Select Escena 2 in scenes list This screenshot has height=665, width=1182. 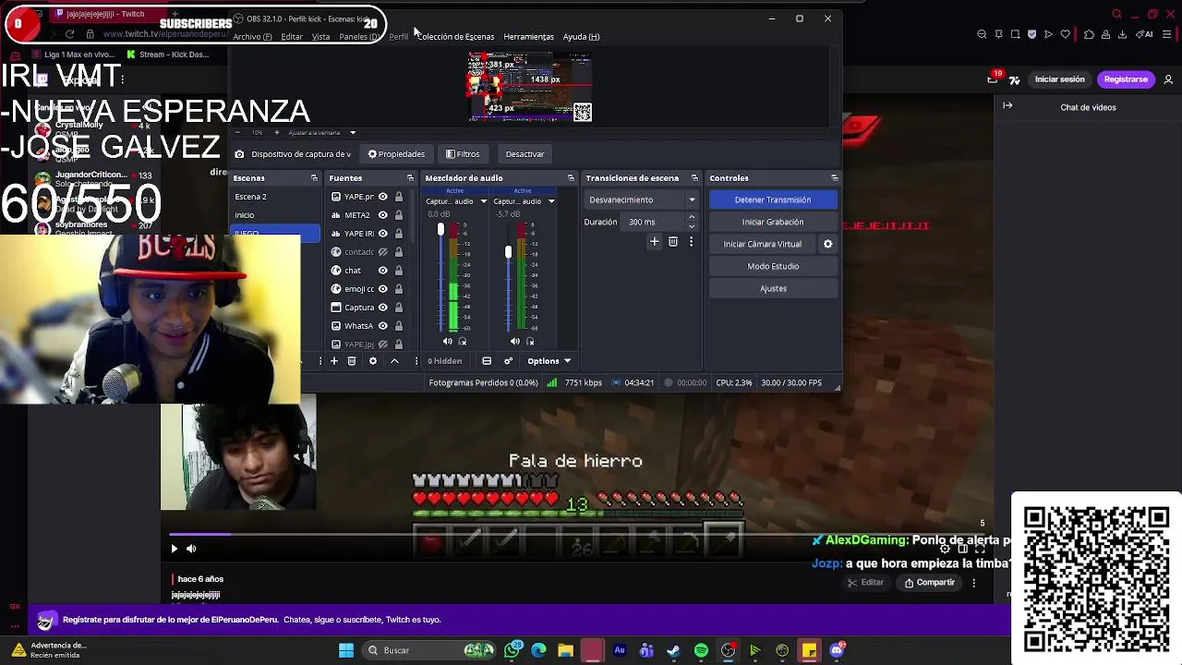(274, 197)
